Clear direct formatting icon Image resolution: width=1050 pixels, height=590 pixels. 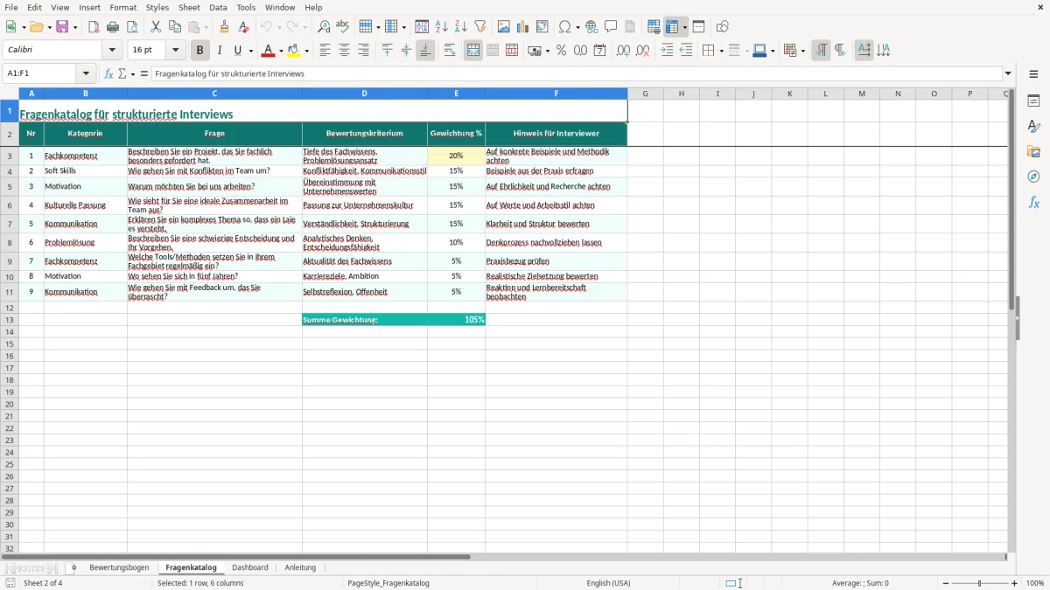[x=244, y=27]
